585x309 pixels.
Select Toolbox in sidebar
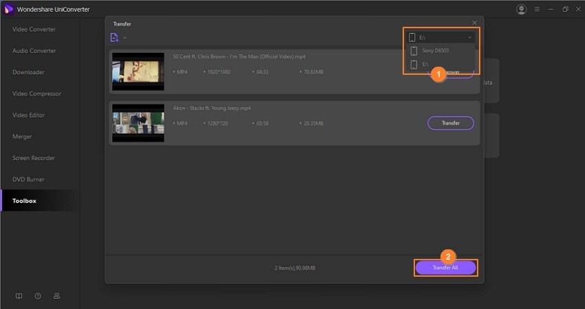24,201
